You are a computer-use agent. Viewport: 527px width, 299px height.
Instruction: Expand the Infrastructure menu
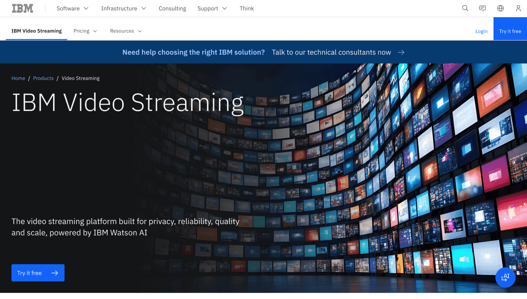click(x=123, y=8)
